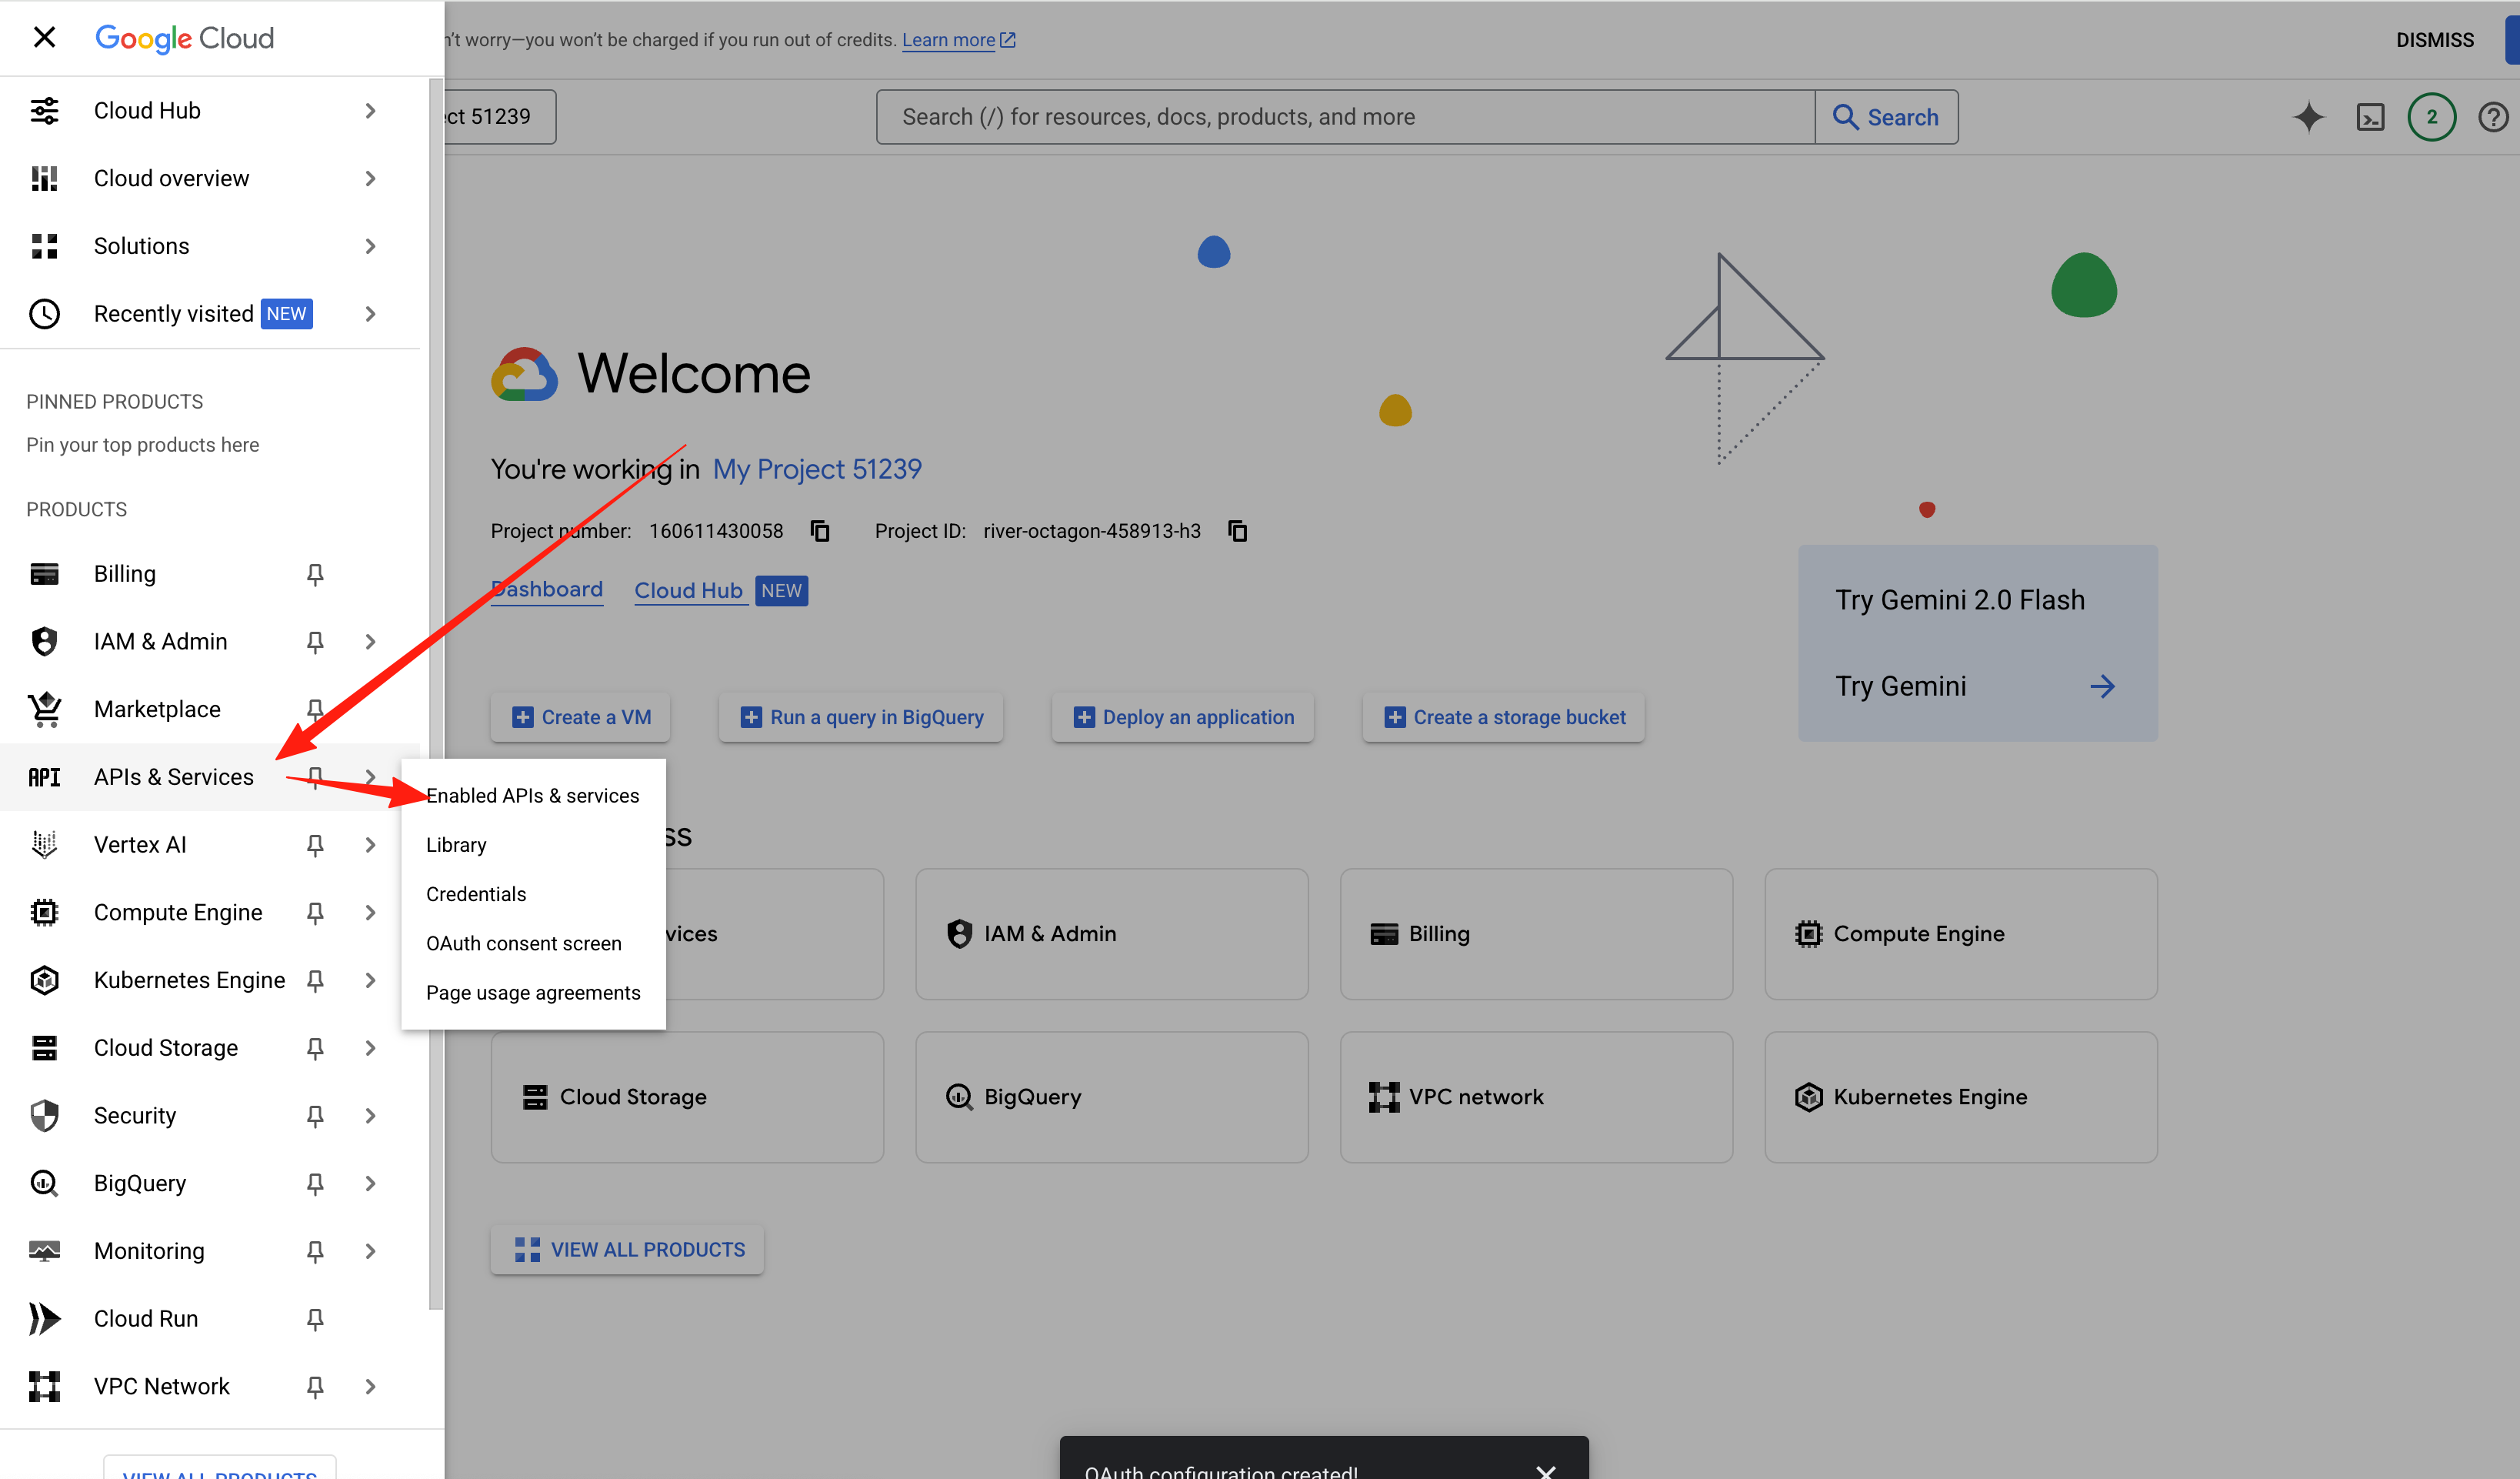Viewport: 2520px width, 1479px height.
Task: Select Enabled APIs & services in submenu
Action: coord(532,796)
